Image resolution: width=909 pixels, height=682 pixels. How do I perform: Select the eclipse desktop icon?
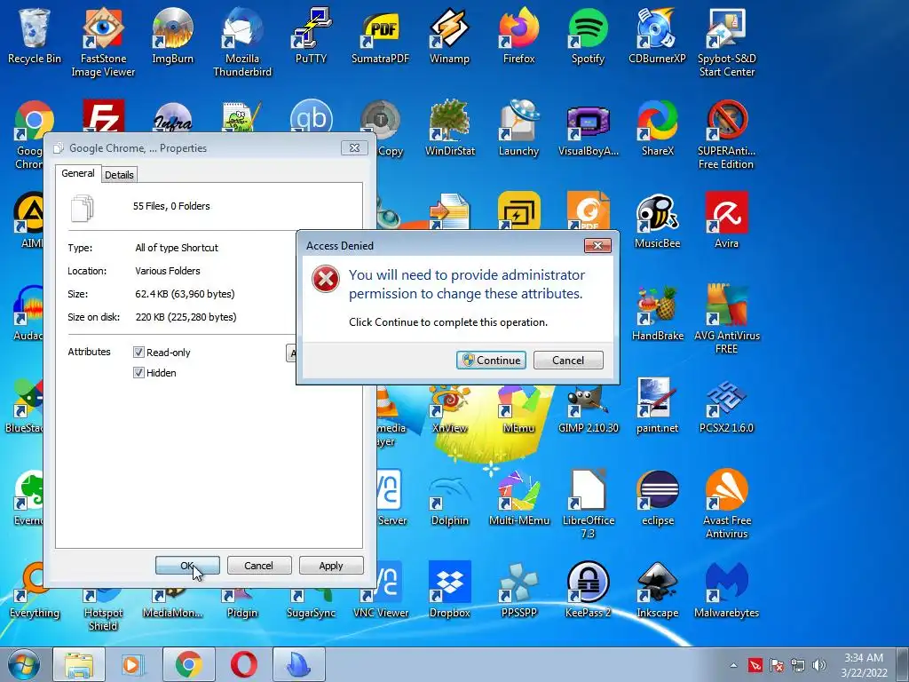[658, 497]
